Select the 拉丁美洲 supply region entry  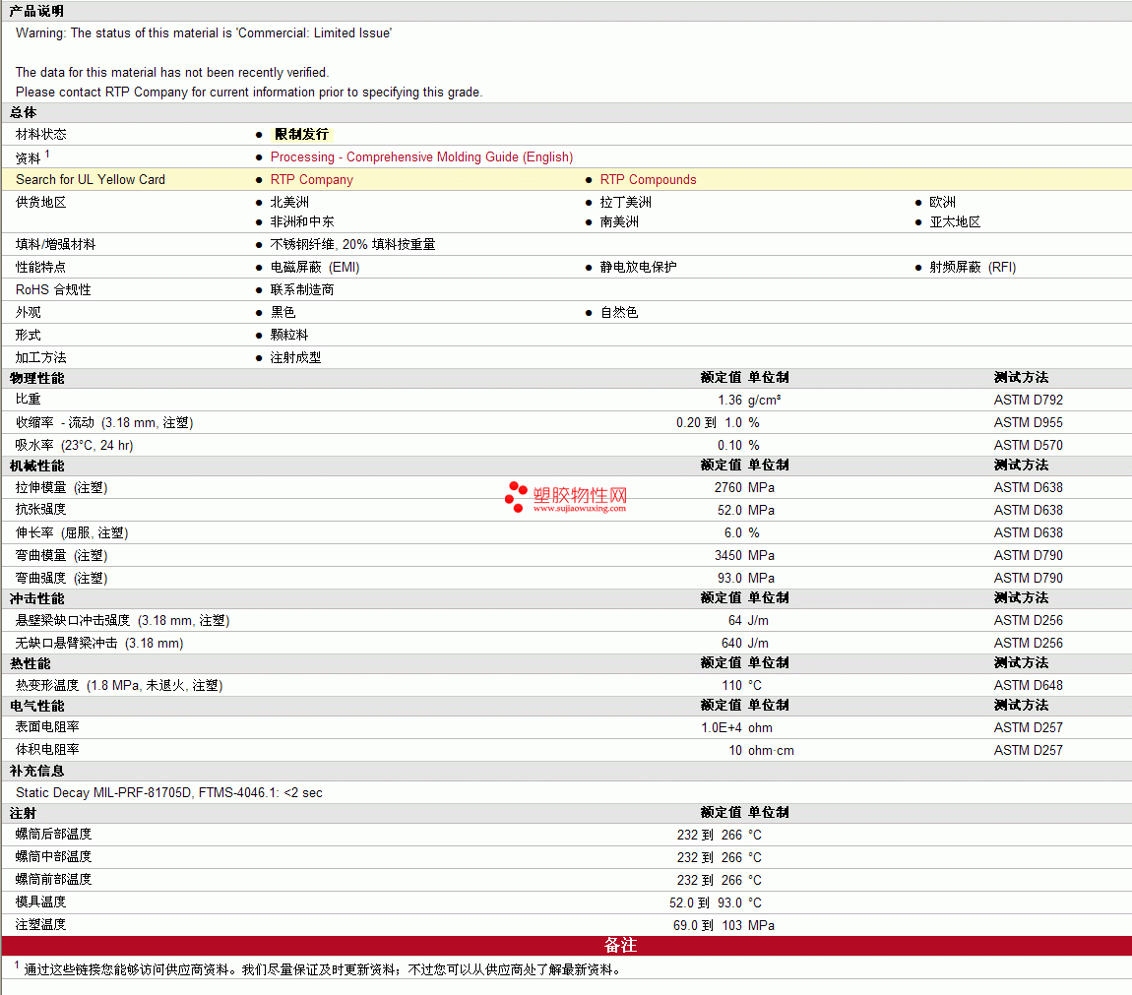(x=625, y=202)
